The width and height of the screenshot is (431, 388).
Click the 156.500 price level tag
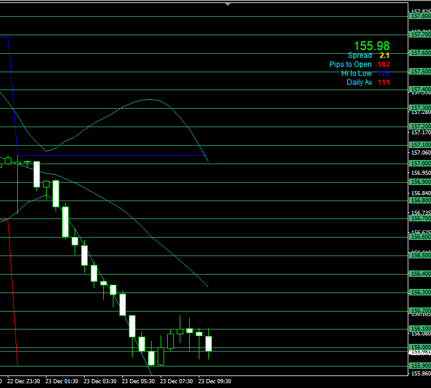[420, 255]
